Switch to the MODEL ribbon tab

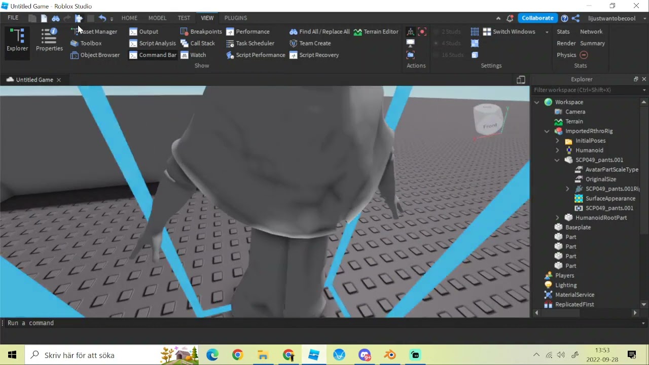tap(157, 18)
